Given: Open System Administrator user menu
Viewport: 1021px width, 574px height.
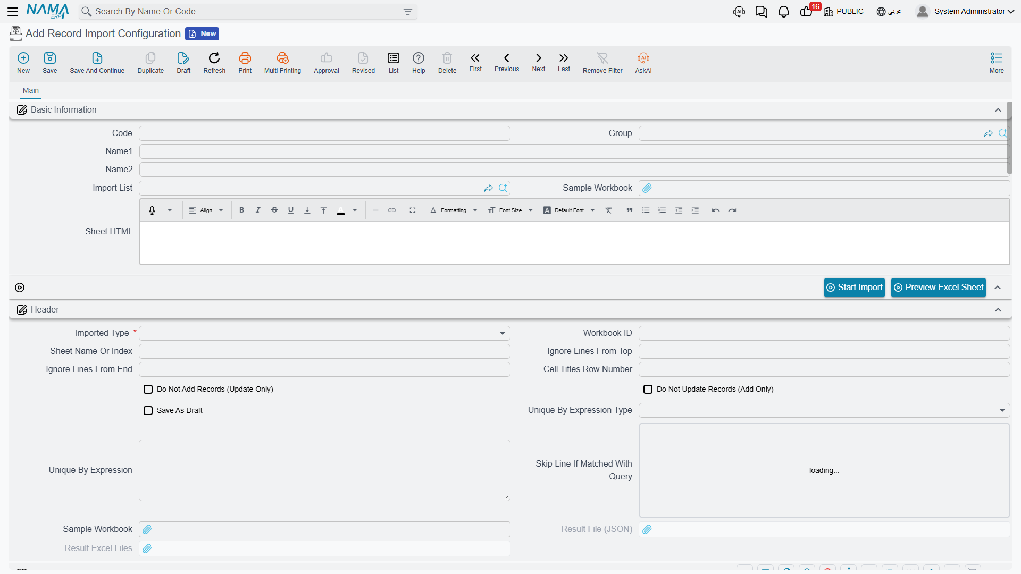Looking at the screenshot, I should coord(965,11).
